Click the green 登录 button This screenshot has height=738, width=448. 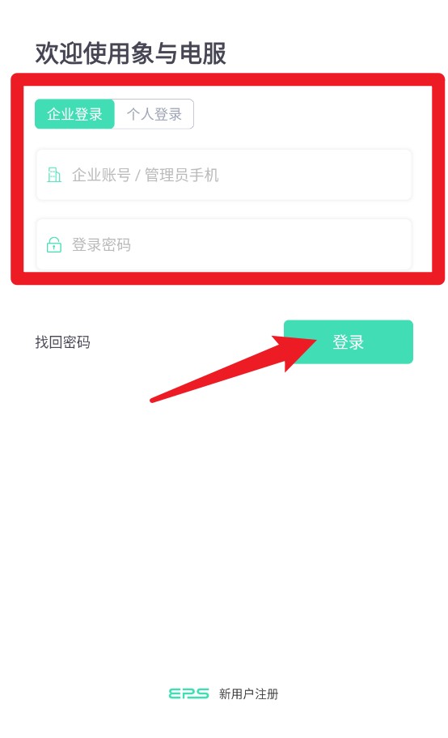(x=349, y=341)
